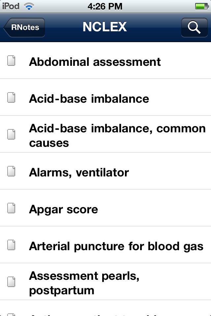Screen dimensions: 211x316
Task: Open the Acid-base imbalance entry
Action: tap(105, 97)
